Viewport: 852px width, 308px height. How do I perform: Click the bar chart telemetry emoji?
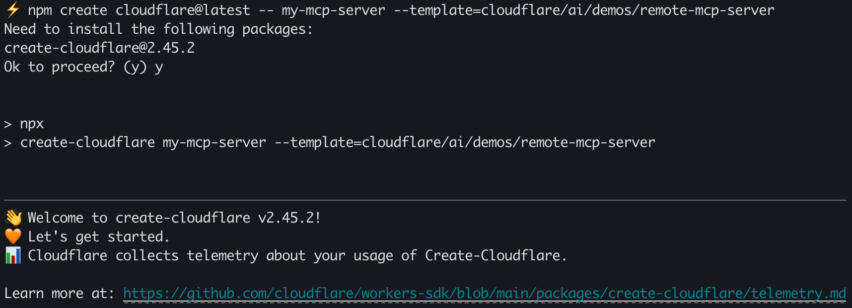click(13, 255)
